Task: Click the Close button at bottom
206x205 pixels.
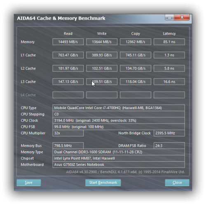Action: pos(177,183)
